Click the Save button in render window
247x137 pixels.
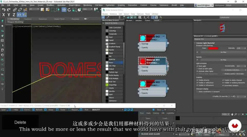(3, 110)
